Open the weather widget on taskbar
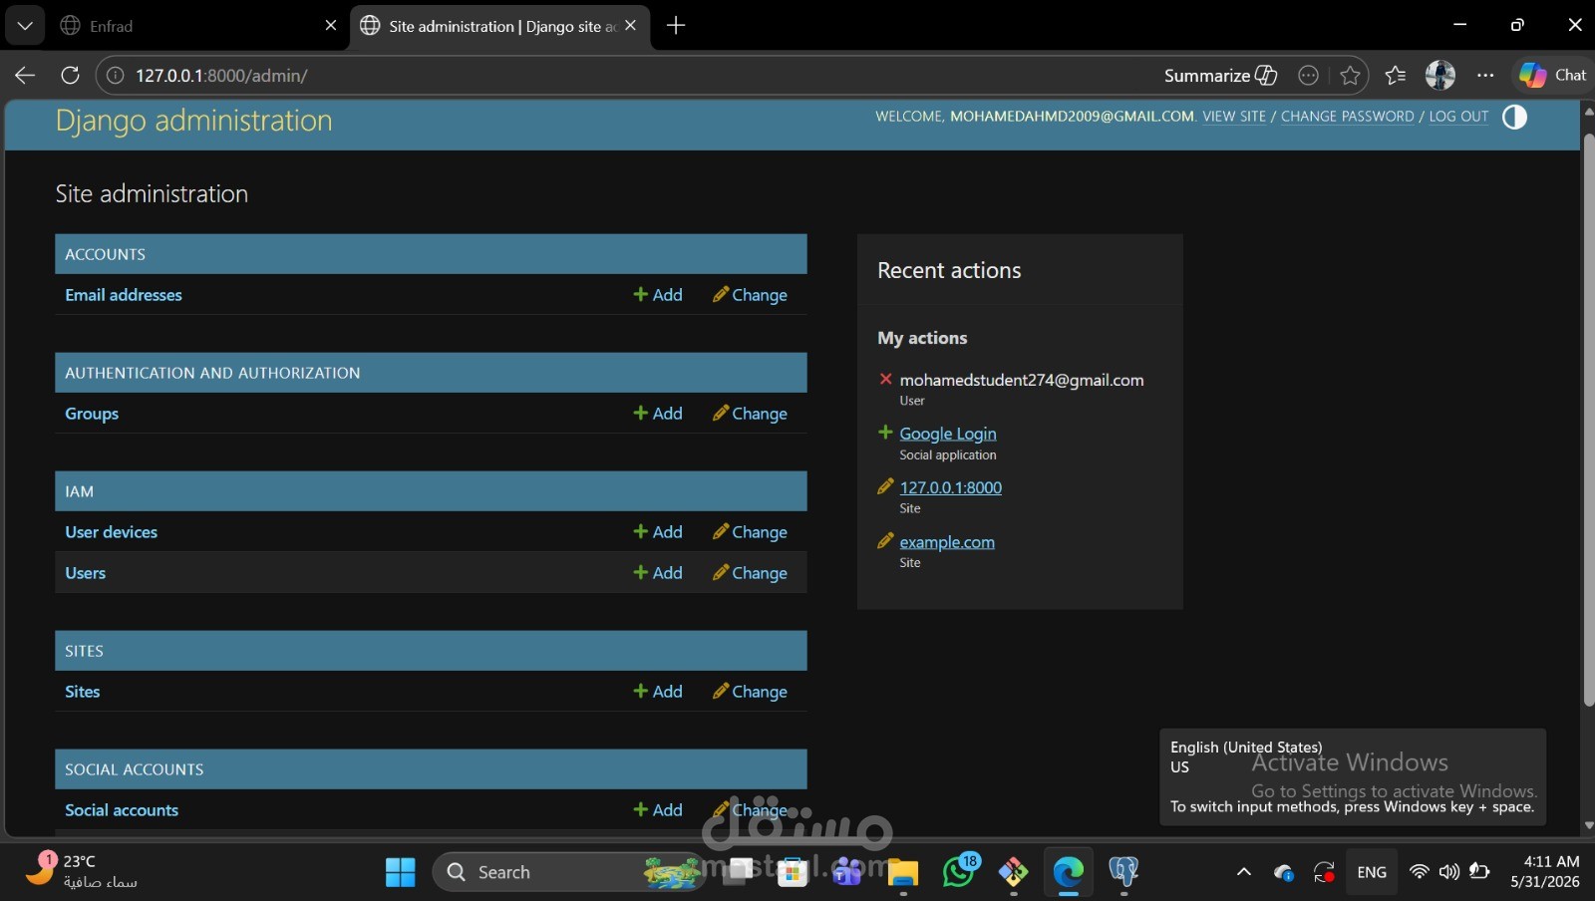The height and width of the screenshot is (901, 1595). coord(82,871)
